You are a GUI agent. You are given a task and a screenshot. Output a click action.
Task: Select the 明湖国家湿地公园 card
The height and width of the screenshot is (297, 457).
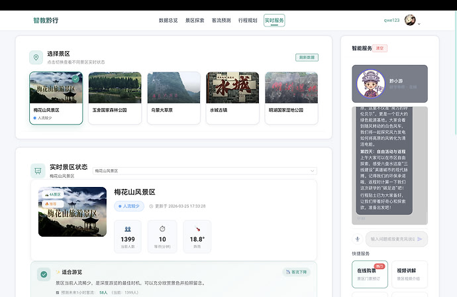coord(291,98)
